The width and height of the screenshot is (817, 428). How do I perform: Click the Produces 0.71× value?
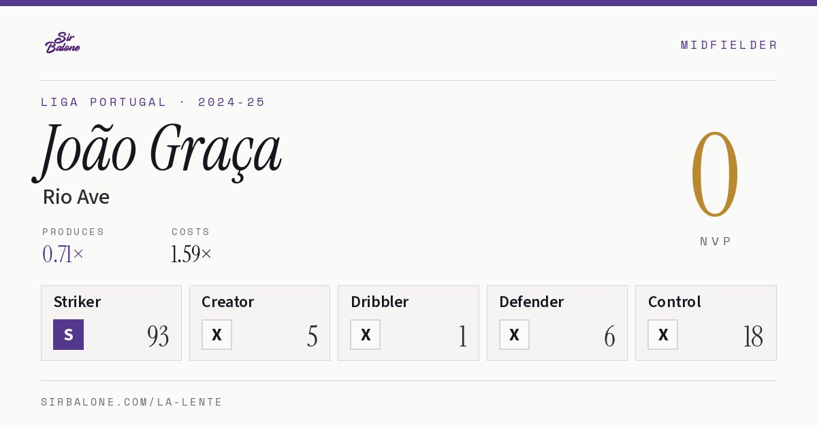click(x=63, y=254)
